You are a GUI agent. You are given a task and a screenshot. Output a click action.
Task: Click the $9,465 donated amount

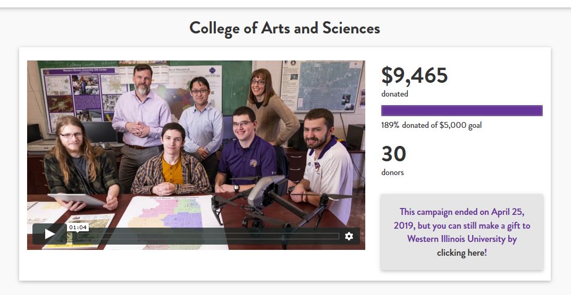point(415,76)
